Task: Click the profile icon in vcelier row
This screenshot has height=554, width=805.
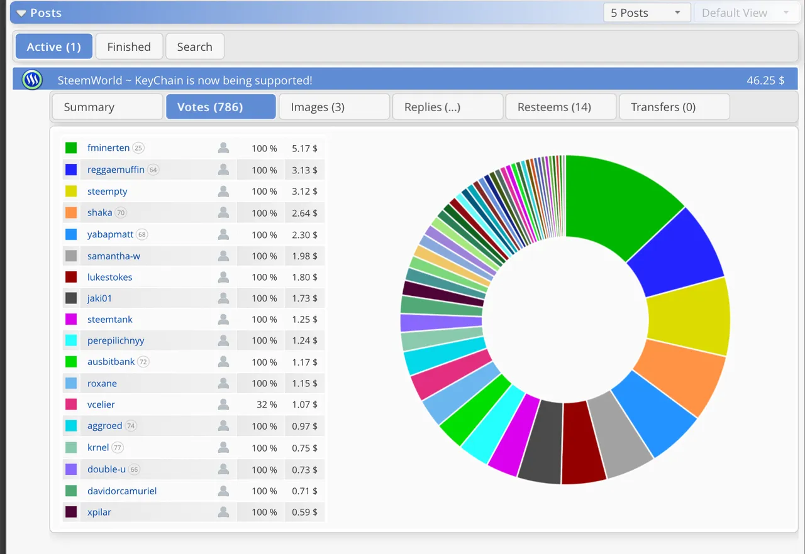Action: (x=223, y=405)
